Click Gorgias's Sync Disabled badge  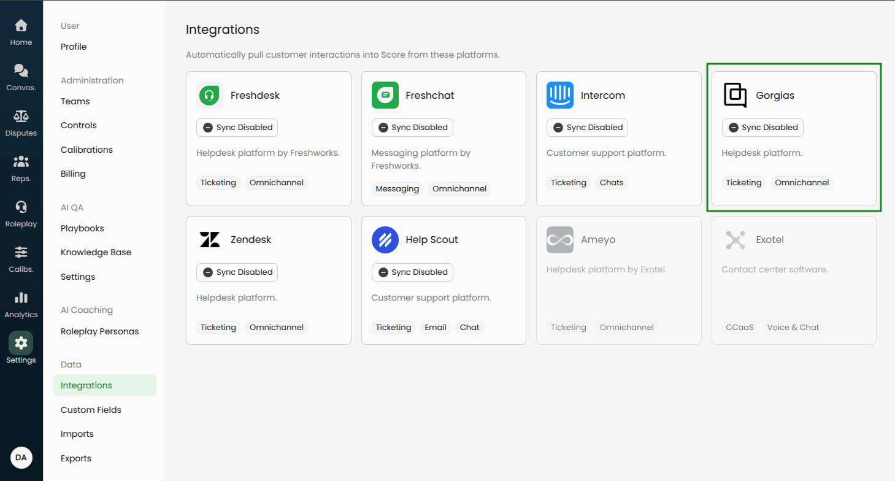click(x=762, y=128)
